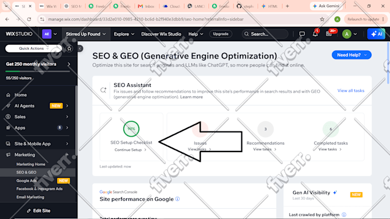The width and height of the screenshot is (390, 219).
Task: Open the notifications bell
Action: [315, 34]
